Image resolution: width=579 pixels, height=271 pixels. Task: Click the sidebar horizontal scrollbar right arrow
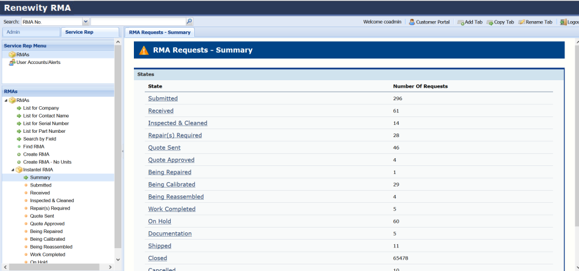[x=110, y=267]
